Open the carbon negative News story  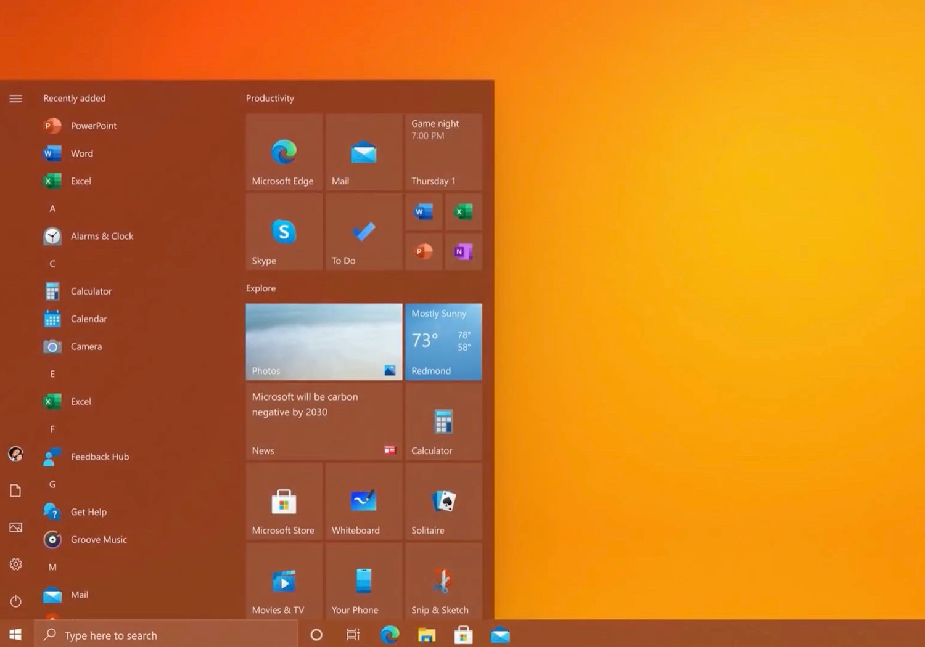click(x=324, y=422)
